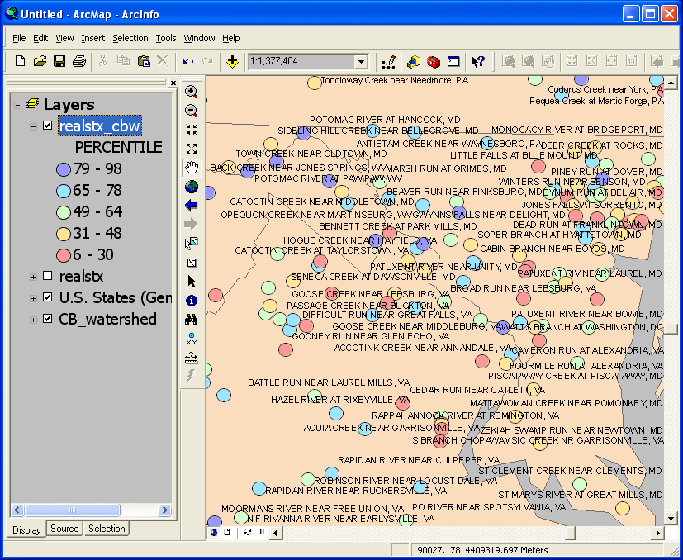
Task: Select the Zoom Out tool
Action: pyautogui.click(x=192, y=111)
